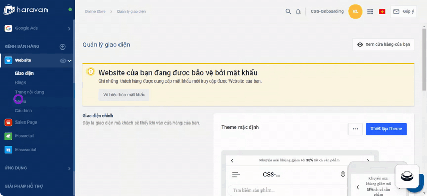Click the eye icon next to Website
Image resolution: width=427 pixels, height=196 pixels.
coord(62,61)
